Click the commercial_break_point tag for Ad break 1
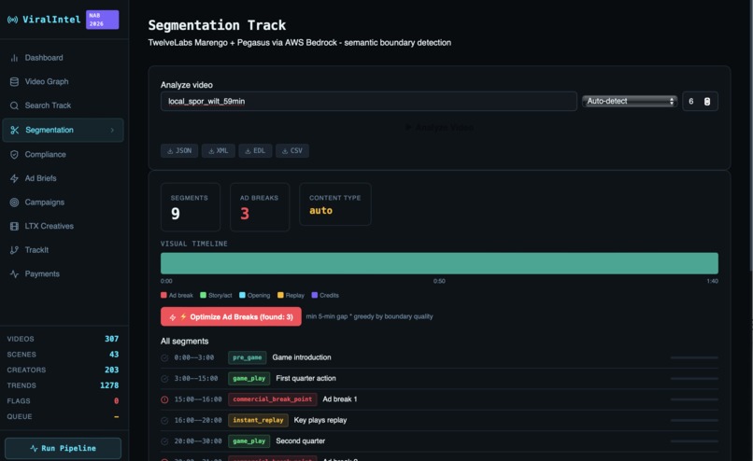Image resolution: width=753 pixels, height=461 pixels. [x=273, y=399]
